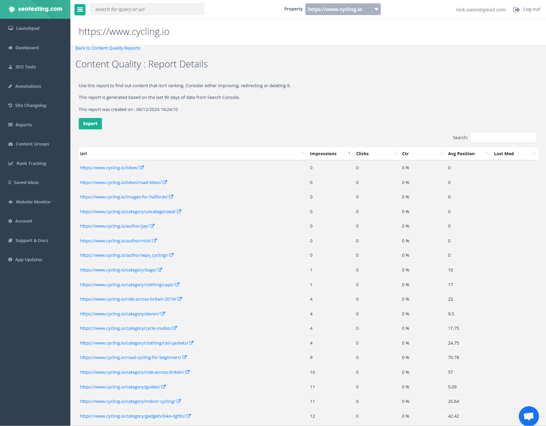This screenshot has width=546, height=426.
Task: Click the seotesting.com logo
Action: tap(35, 9)
